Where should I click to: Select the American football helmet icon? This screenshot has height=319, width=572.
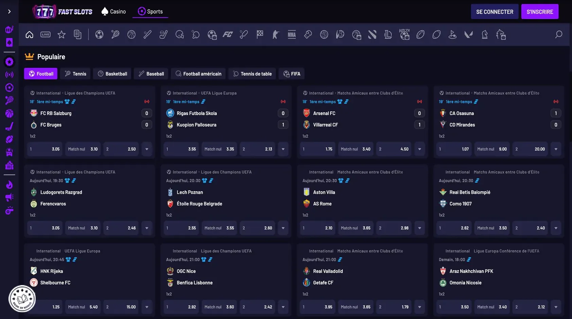[180, 35]
